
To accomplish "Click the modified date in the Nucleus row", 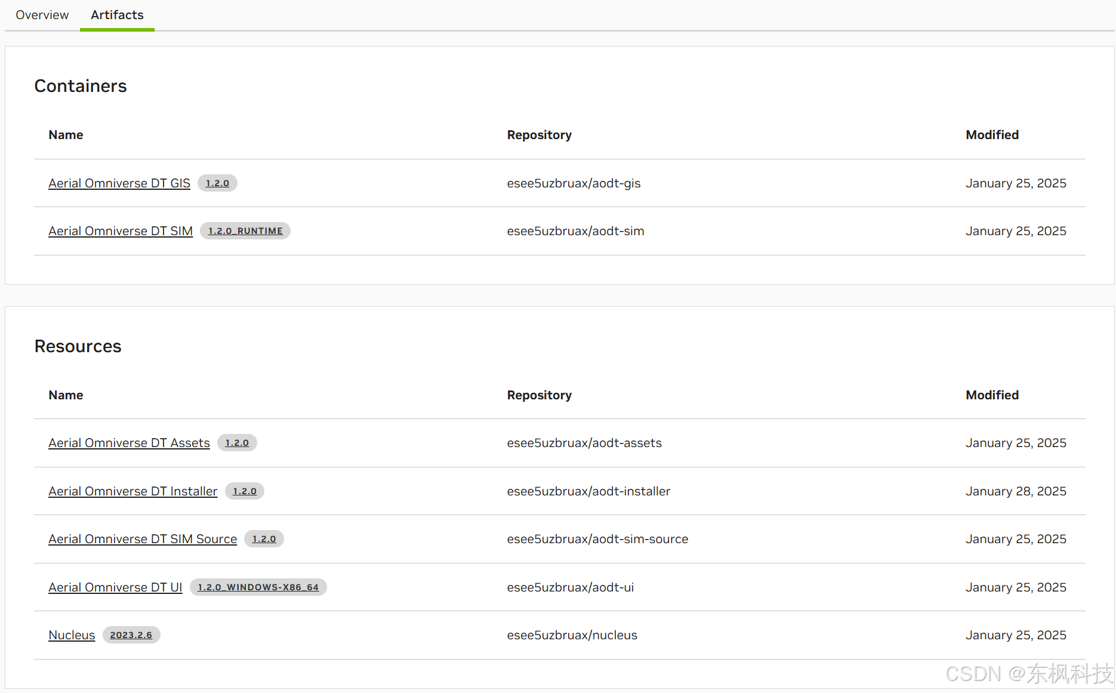I will pos(1016,635).
